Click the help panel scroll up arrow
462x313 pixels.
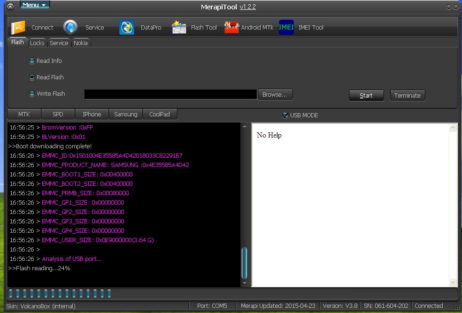[x=453, y=128]
